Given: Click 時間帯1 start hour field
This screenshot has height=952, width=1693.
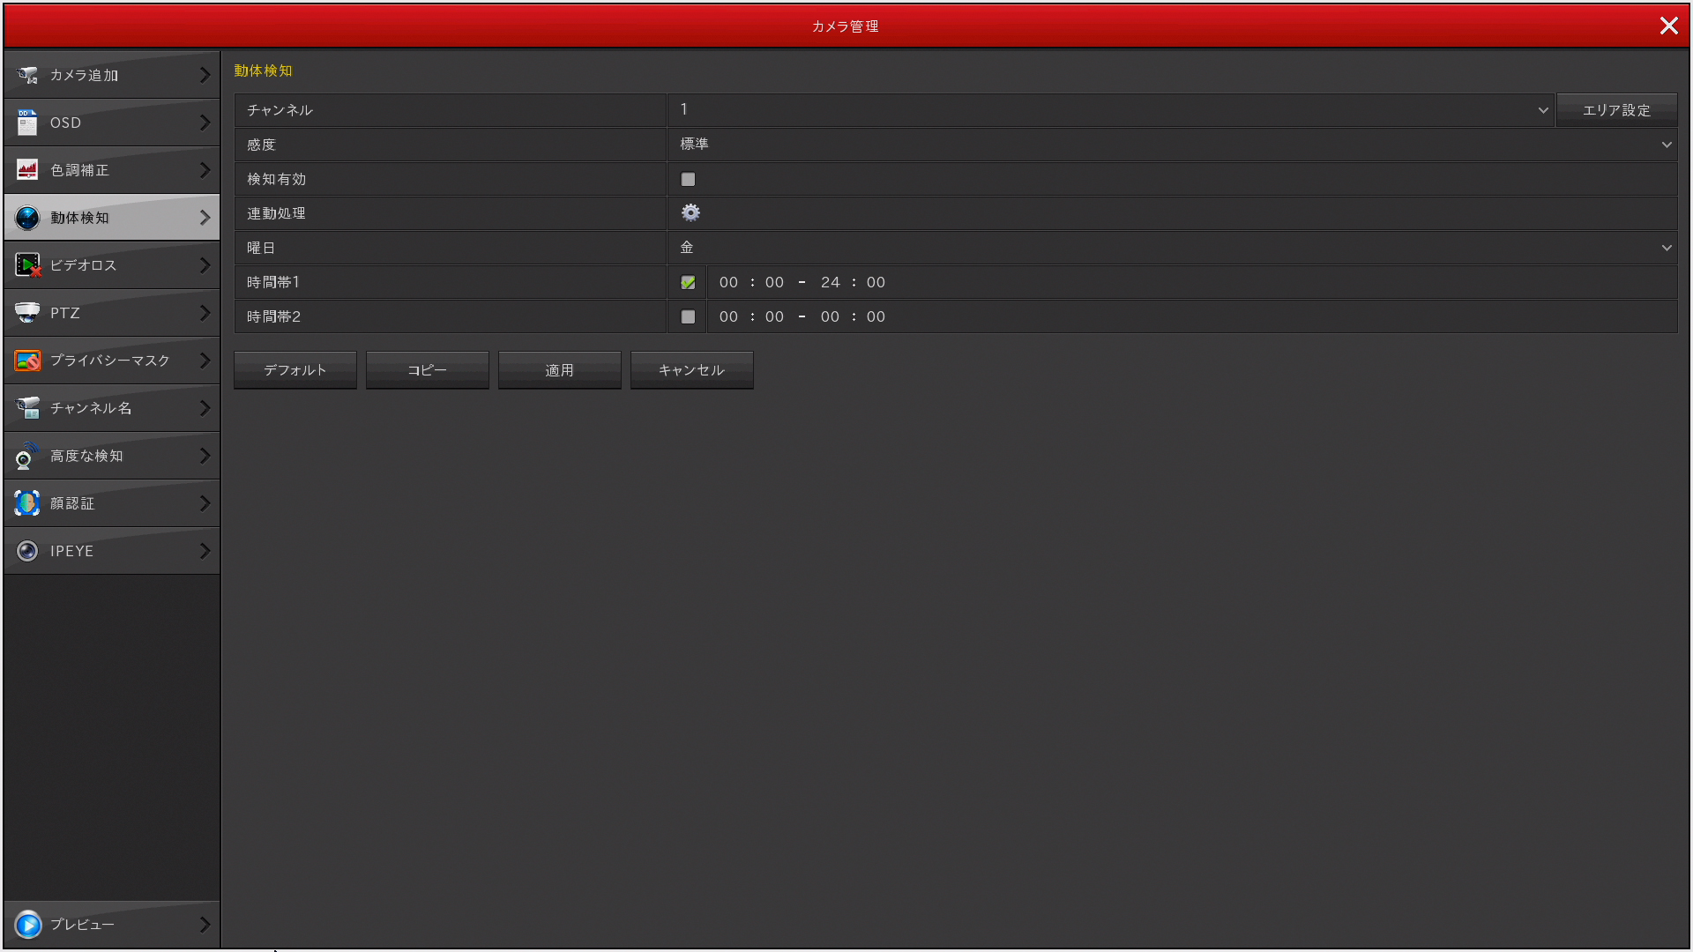Looking at the screenshot, I should 728,282.
